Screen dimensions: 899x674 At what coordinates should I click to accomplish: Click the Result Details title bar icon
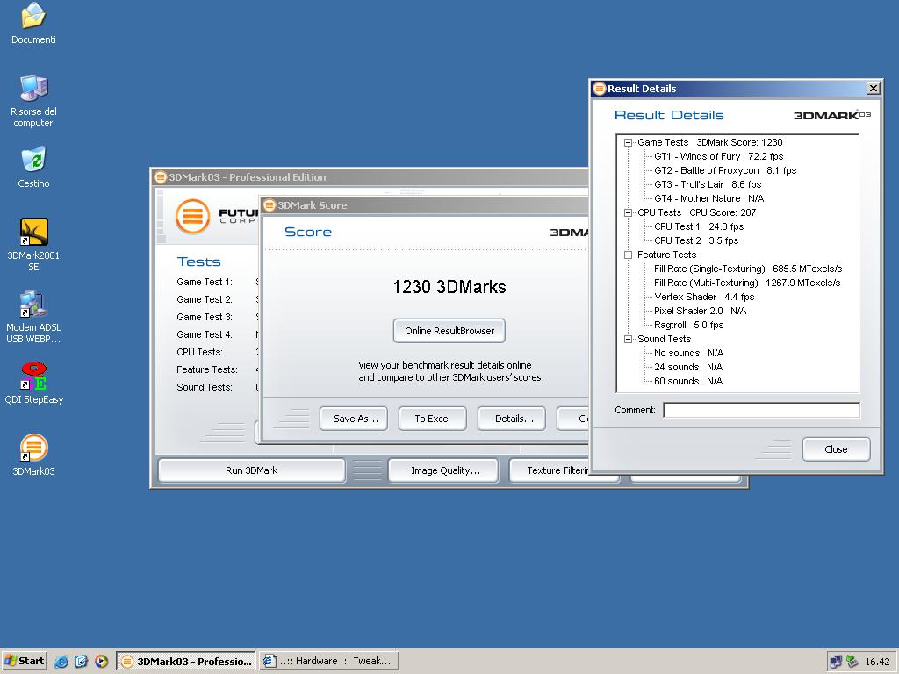tap(600, 89)
